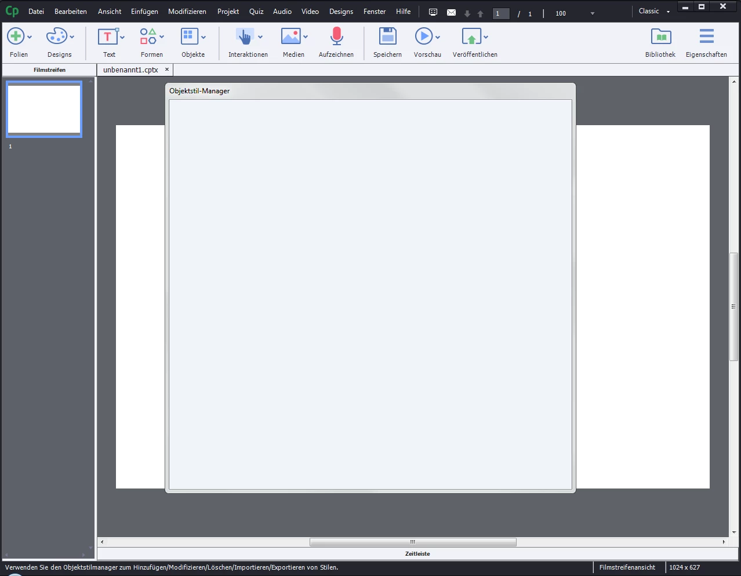Expand the Medien dropdown arrow
This screenshot has width=741, height=576.
click(x=306, y=37)
